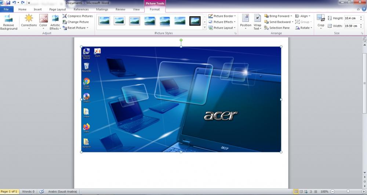Click Compress Pictures
367x195 pixels.
pyautogui.click(x=77, y=16)
